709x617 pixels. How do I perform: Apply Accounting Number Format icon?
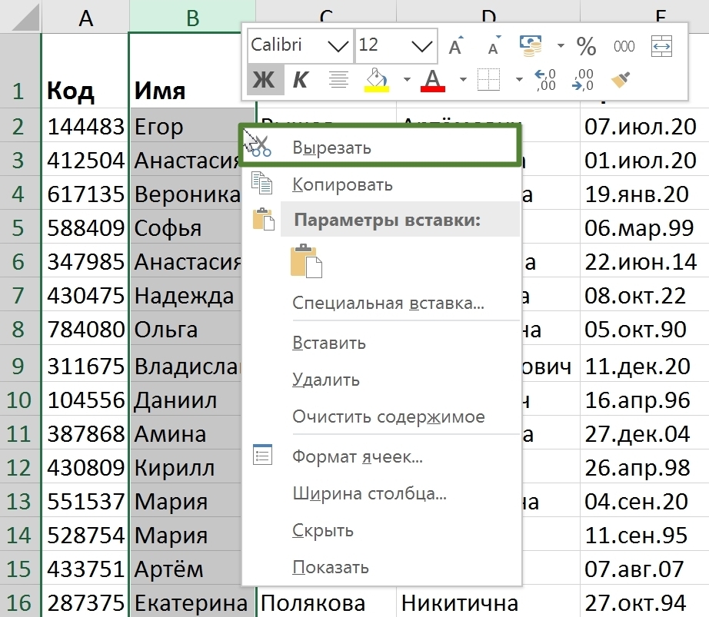[531, 45]
